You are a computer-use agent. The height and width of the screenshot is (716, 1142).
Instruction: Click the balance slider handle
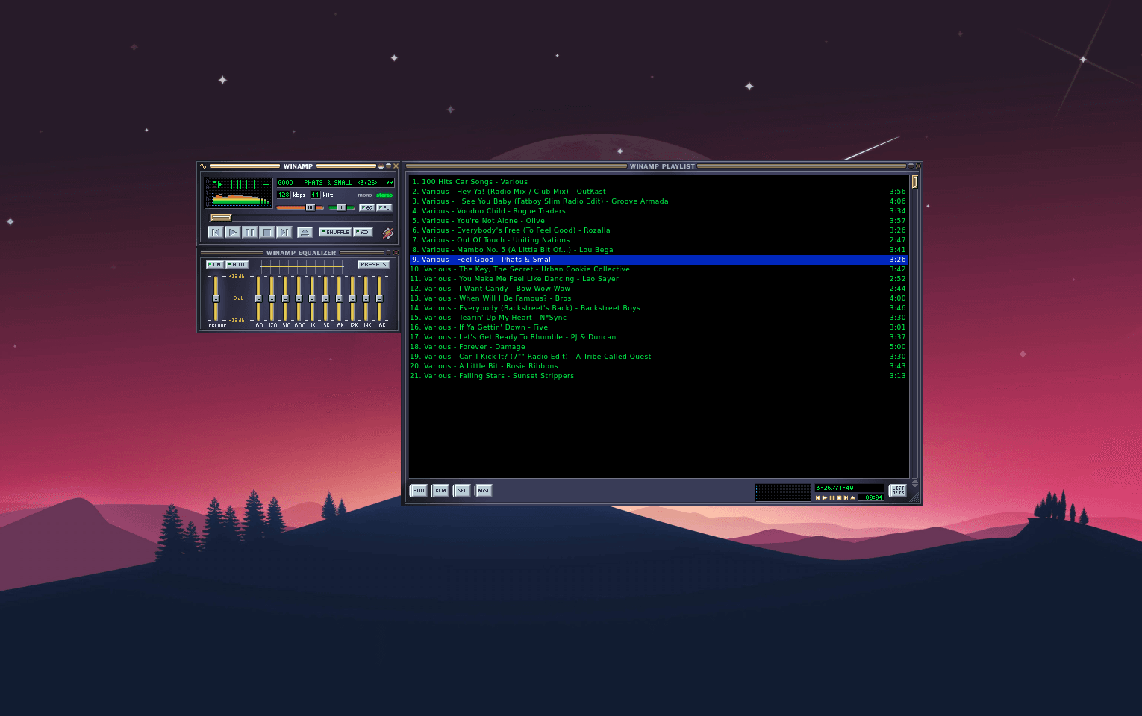[342, 207]
